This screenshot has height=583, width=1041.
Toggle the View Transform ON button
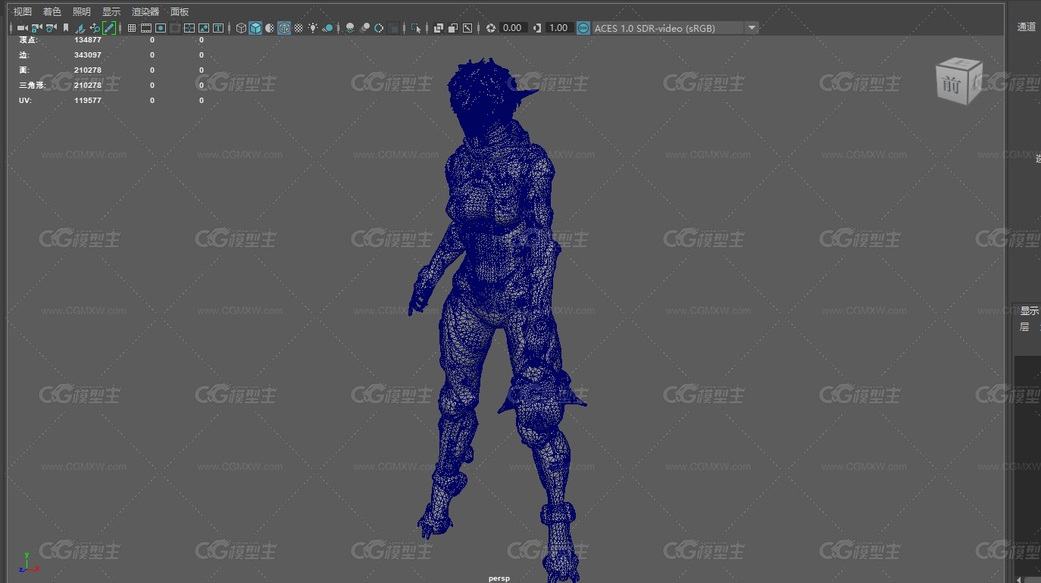click(x=583, y=28)
